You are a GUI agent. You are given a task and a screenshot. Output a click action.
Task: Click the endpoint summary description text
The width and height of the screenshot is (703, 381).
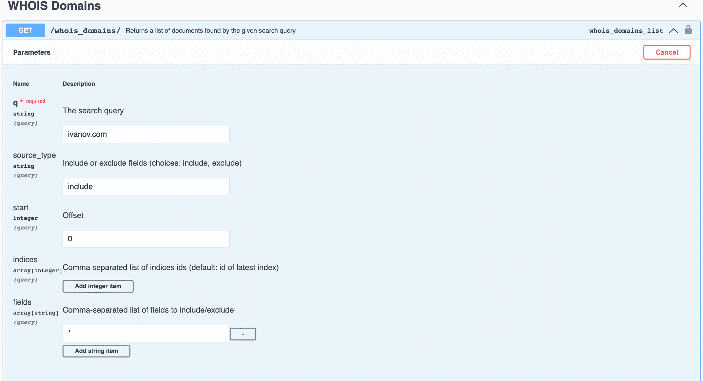tap(211, 31)
